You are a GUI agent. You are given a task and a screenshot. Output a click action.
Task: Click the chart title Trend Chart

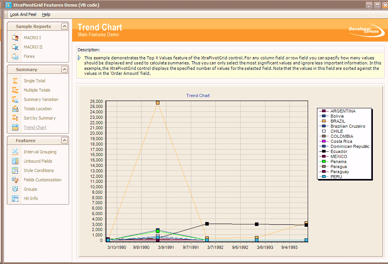pos(198,96)
